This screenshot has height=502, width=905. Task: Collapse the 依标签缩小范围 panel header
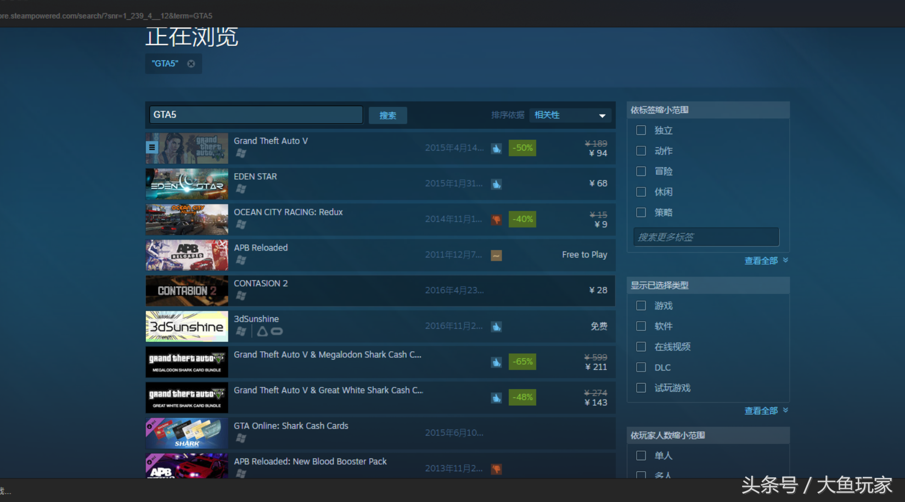(x=708, y=110)
